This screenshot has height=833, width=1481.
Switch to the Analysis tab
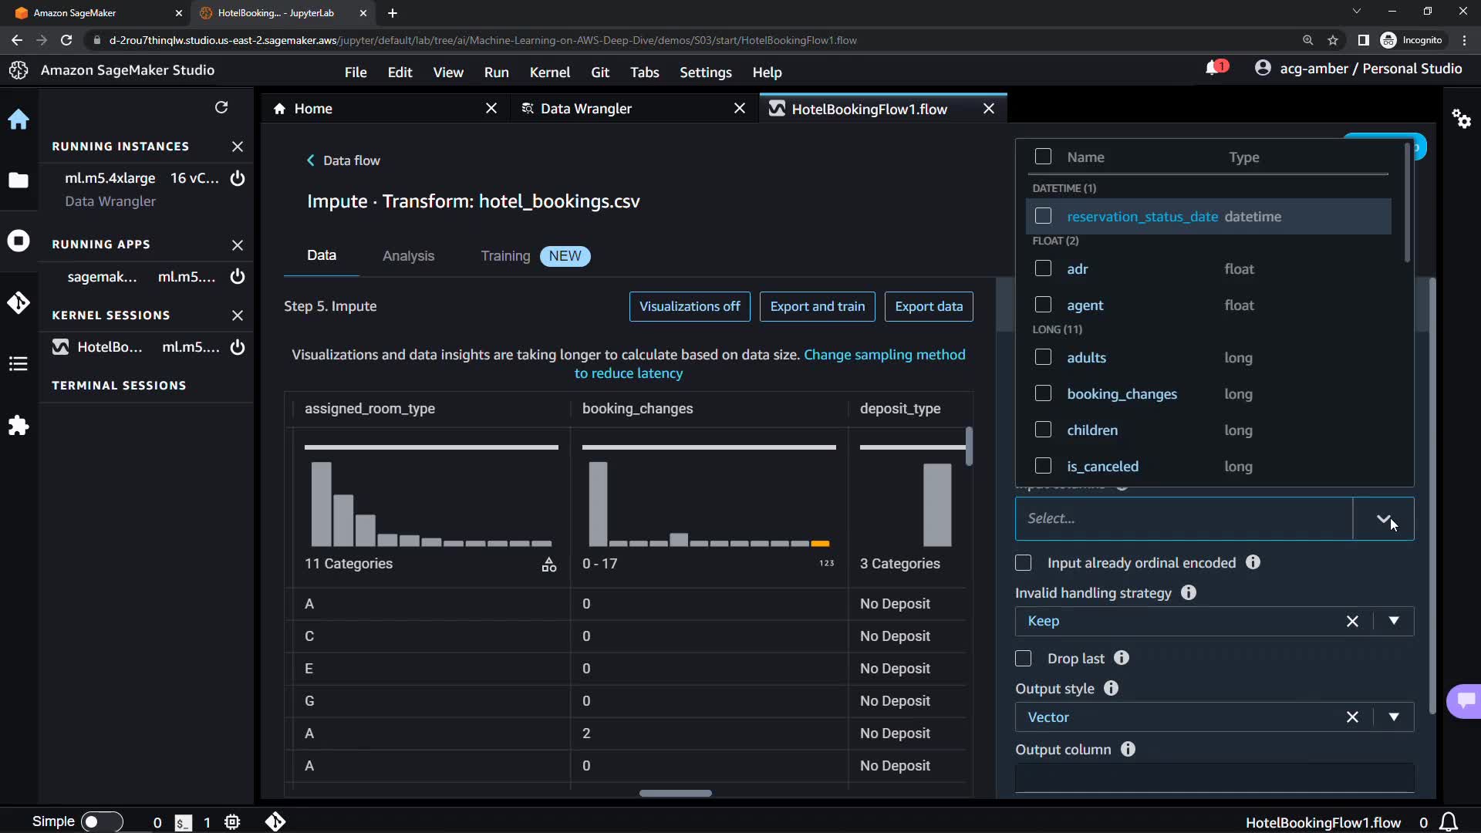[x=408, y=256]
